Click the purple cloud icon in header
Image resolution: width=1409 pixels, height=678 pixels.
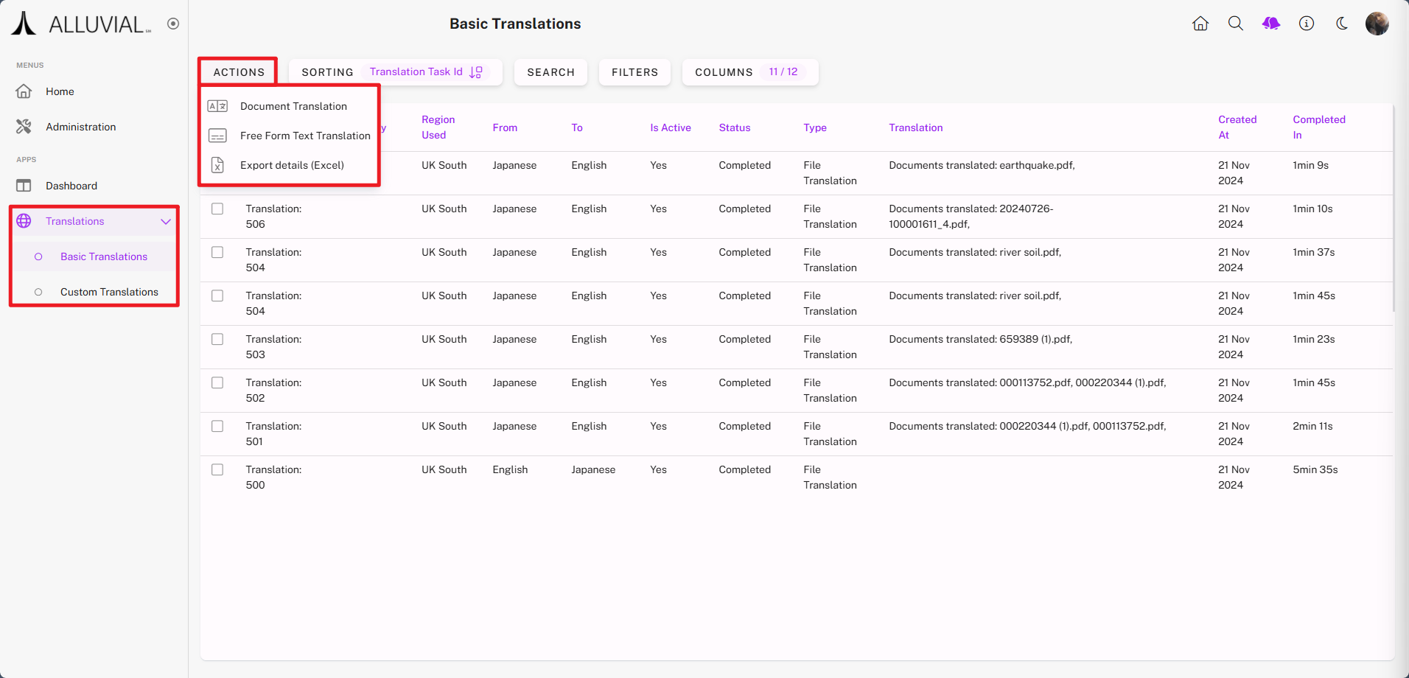pos(1271,24)
